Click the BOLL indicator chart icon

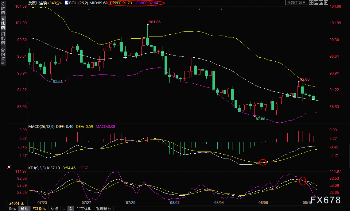click(66, 3)
